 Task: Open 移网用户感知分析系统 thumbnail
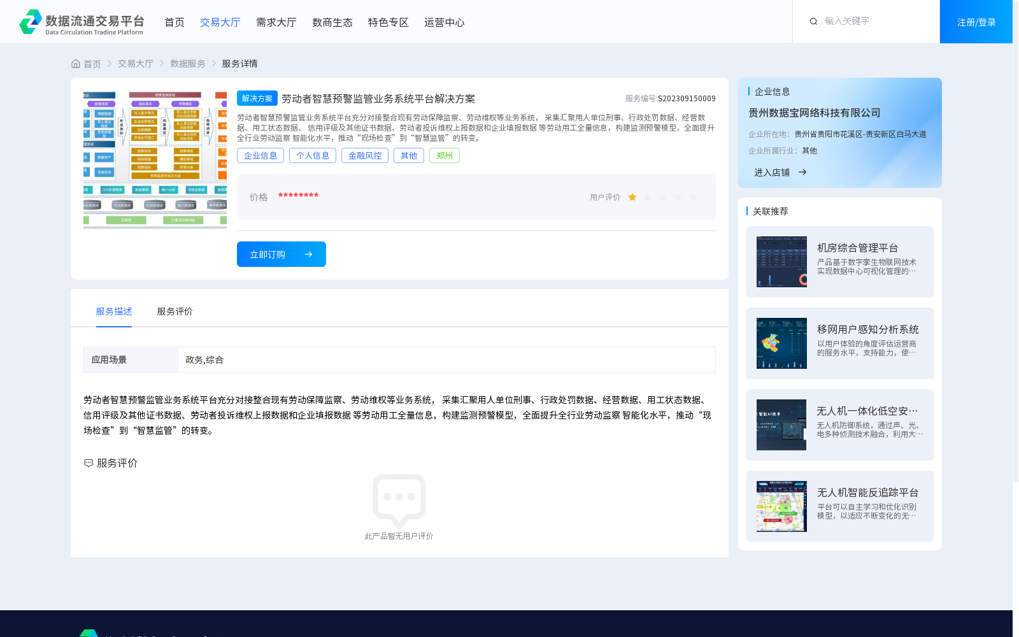point(781,343)
